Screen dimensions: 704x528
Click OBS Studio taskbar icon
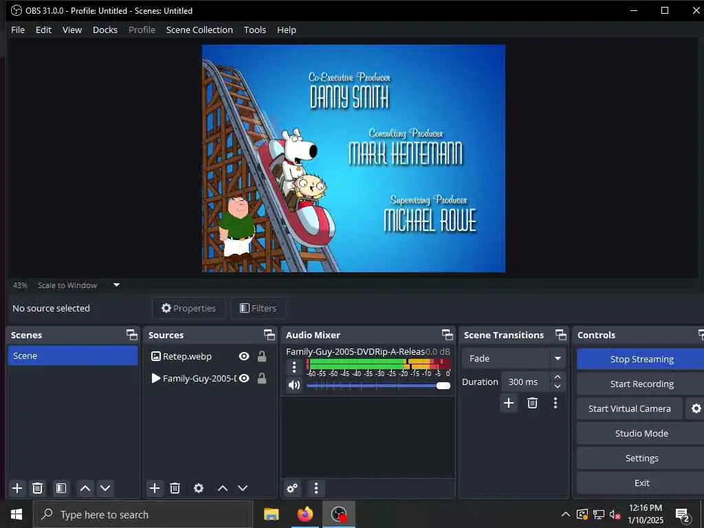pos(338,514)
